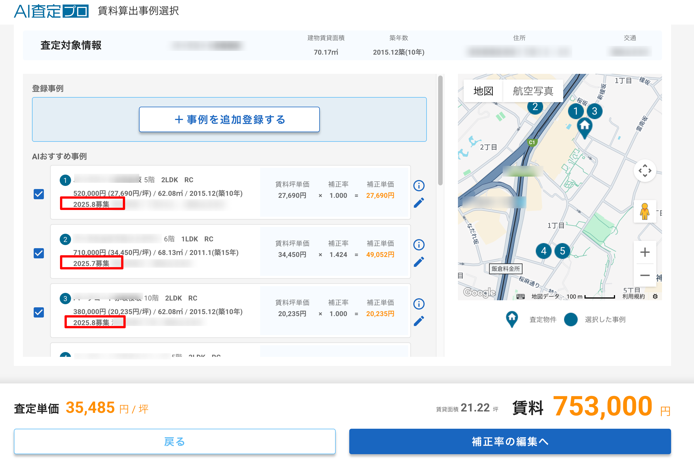Click the case list vertical scrollbar

(440, 130)
